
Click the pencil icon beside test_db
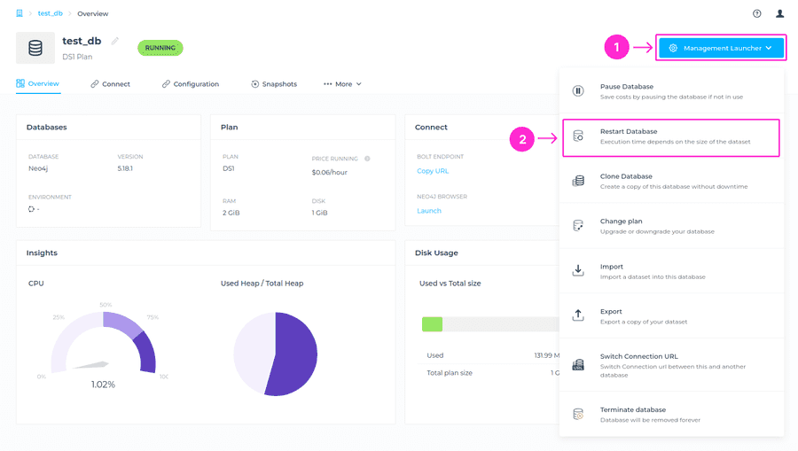(x=115, y=41)
